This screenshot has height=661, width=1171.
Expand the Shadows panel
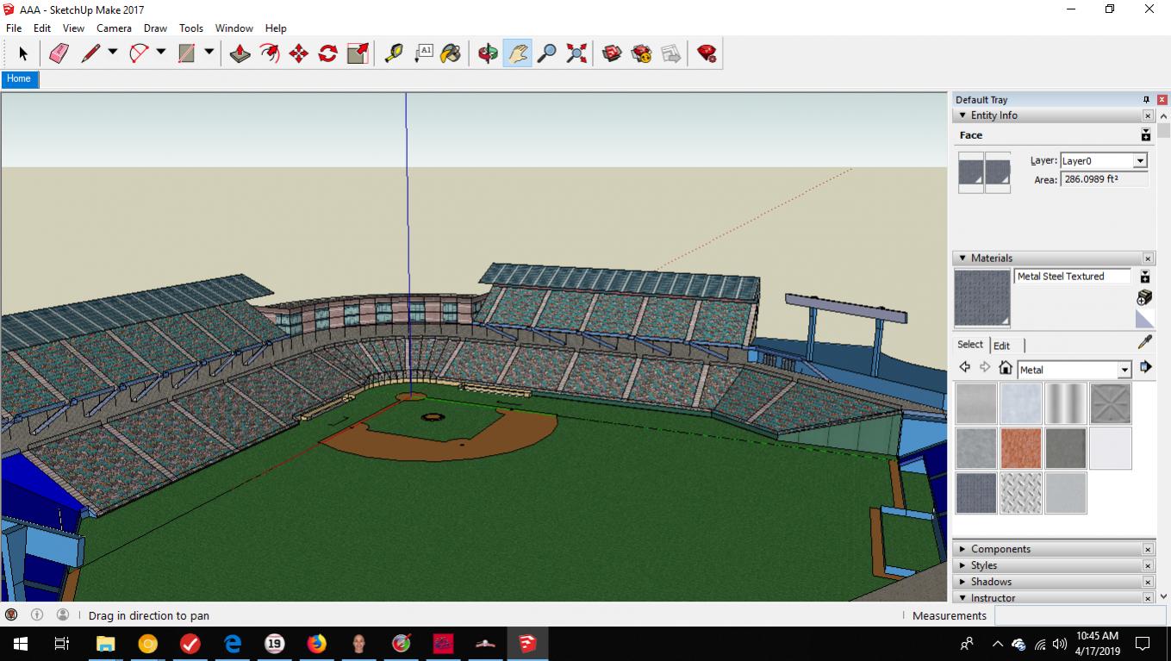[x=962, y=582]
